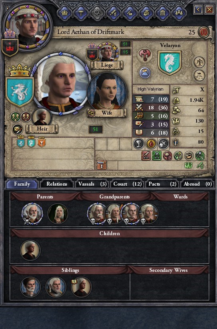The height and width of the screenshot is (329, 217).
Task: Click the skull and axe kills icon
Action: (x=163, y=144)
